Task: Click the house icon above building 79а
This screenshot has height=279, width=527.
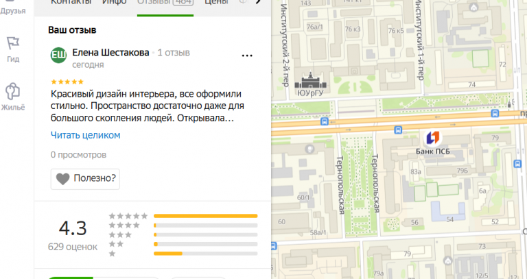Action: tap(447, 261)
